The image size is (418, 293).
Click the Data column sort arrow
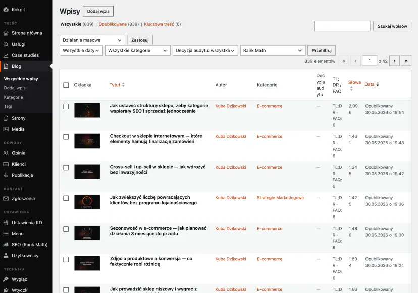pyautogui.click(x=378, y=84)
